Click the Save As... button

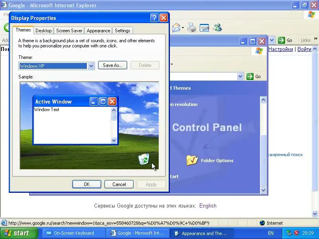click(x=112, y=65)
